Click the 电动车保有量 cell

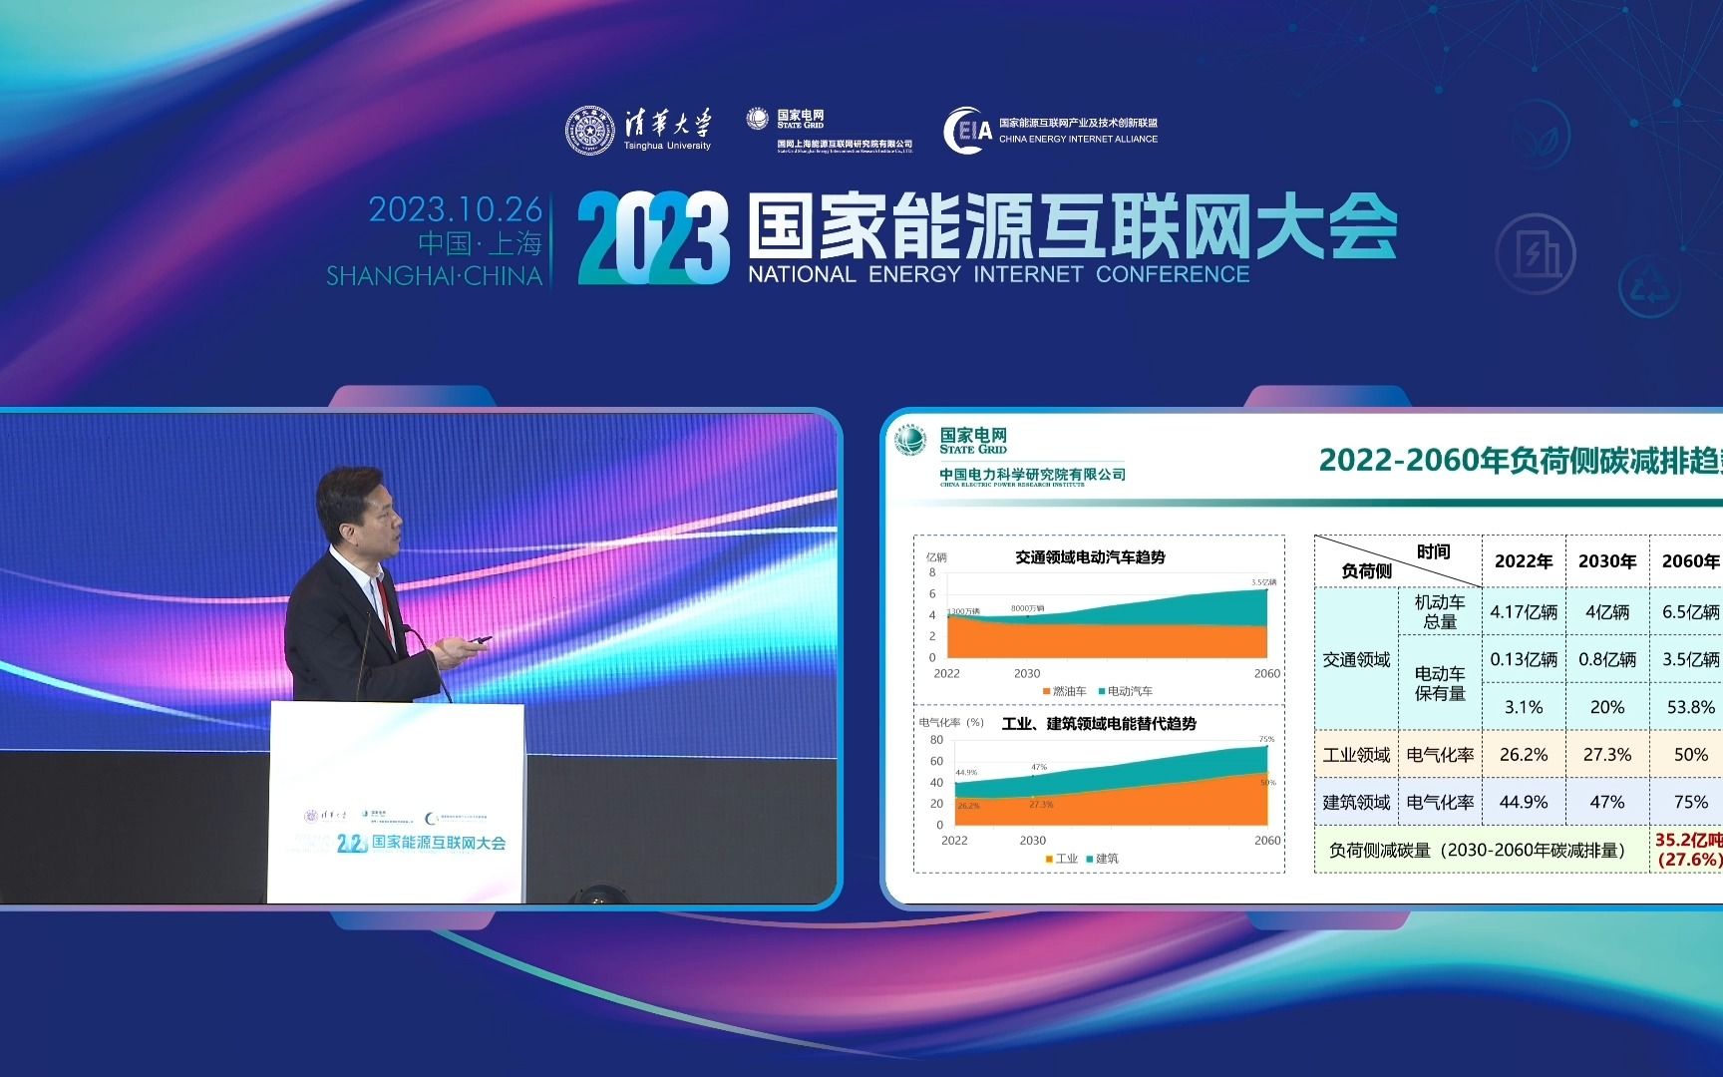click(x=1440, y=683)
